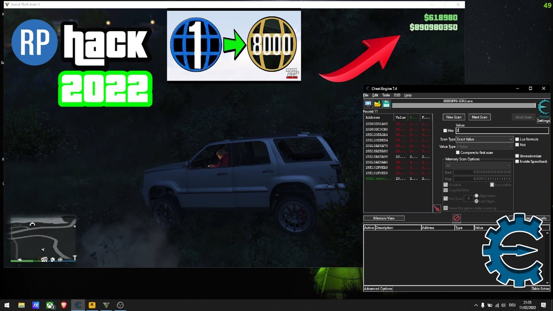
Task: Open the process list computer icon
Action: tap(368, 104)
